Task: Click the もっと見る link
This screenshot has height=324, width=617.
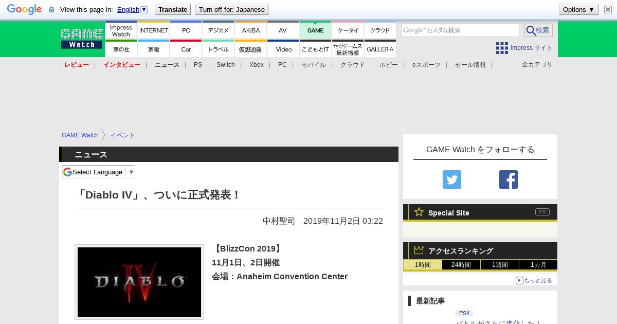Action: pos(538,280)
